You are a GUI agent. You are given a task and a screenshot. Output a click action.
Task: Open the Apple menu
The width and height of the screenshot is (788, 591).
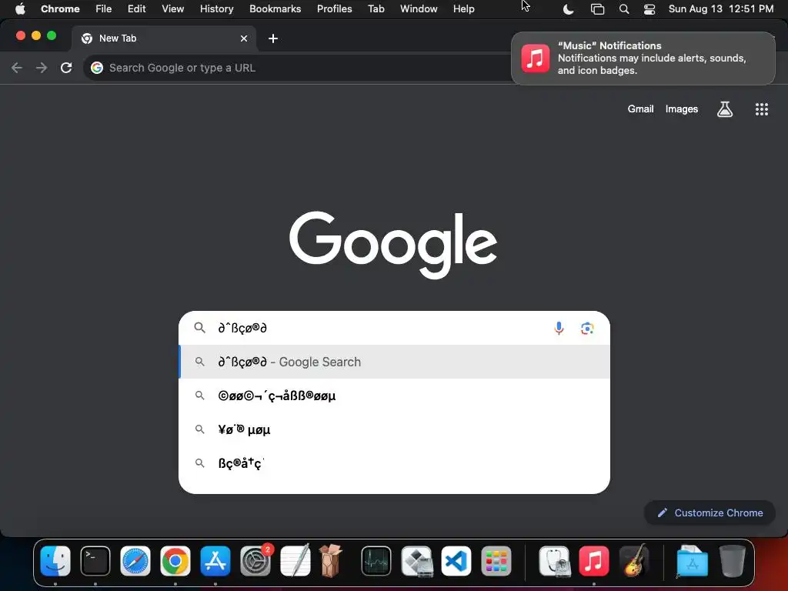(x=20, y=8)
